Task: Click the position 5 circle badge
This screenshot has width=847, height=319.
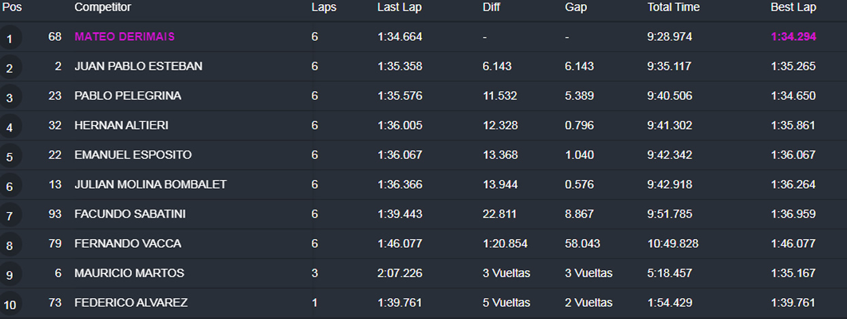Action: (10, 156)
